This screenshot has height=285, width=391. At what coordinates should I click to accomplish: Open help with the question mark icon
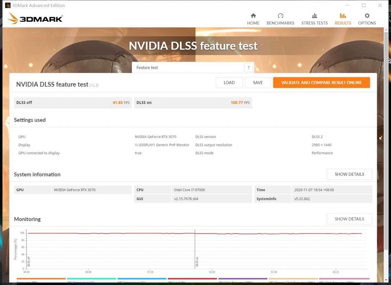click(249, 67)
